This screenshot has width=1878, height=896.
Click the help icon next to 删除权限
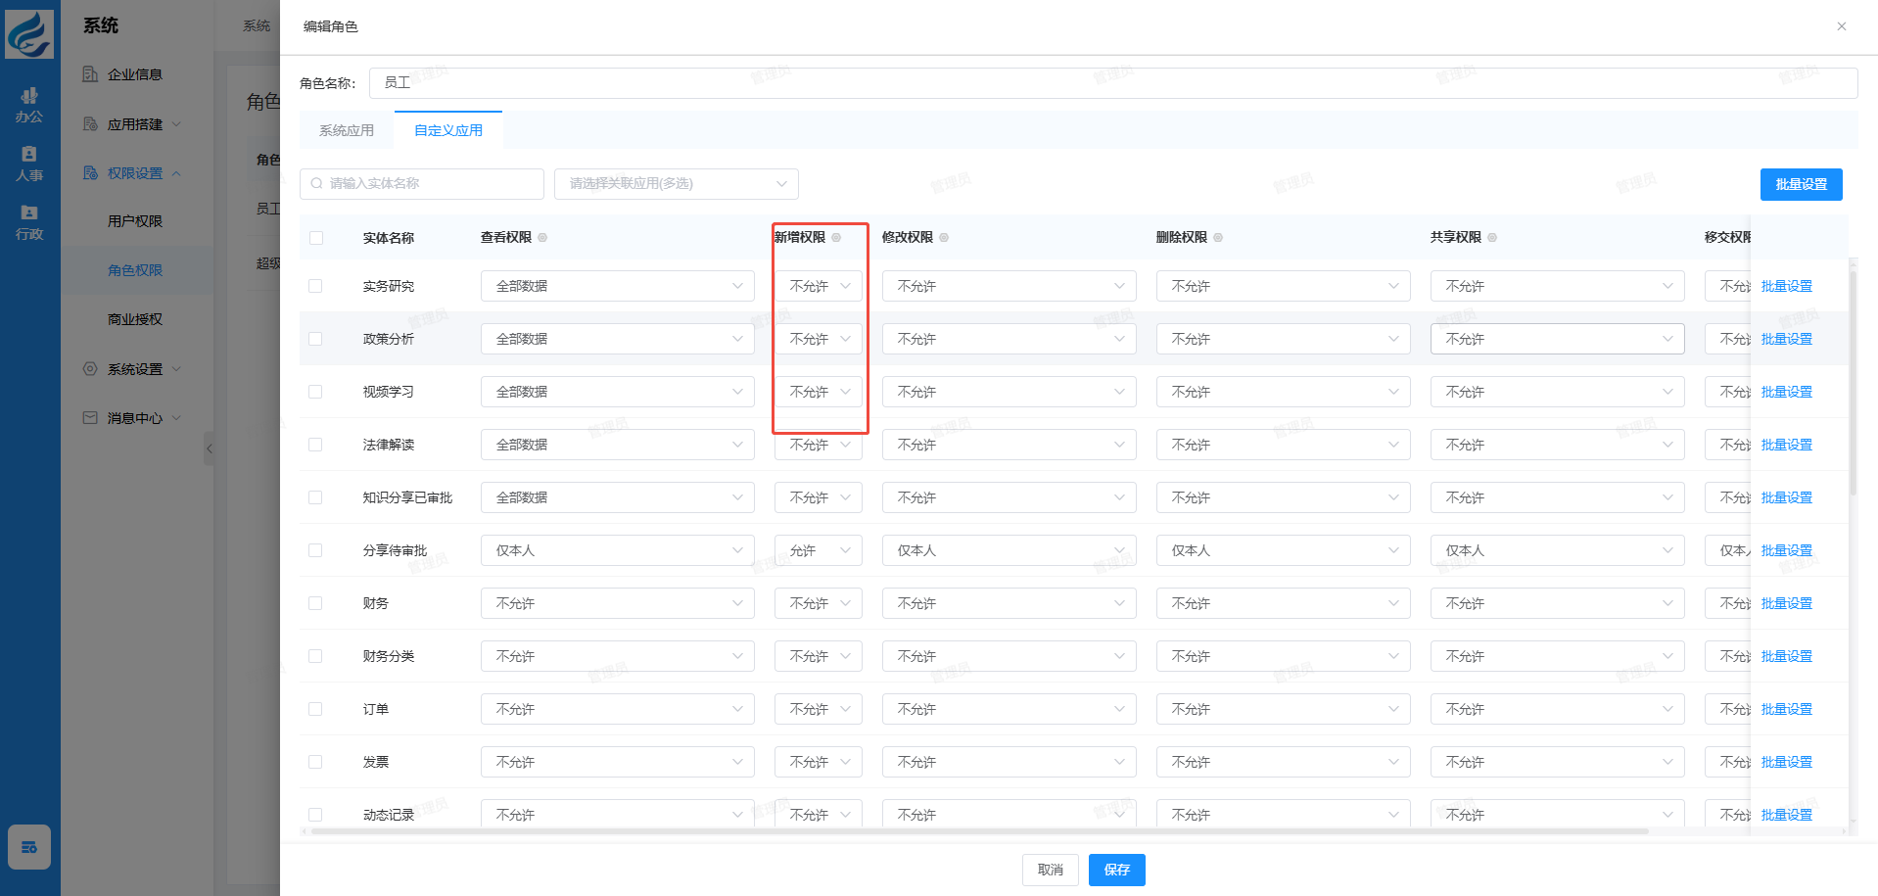(x=1218, y=238)
